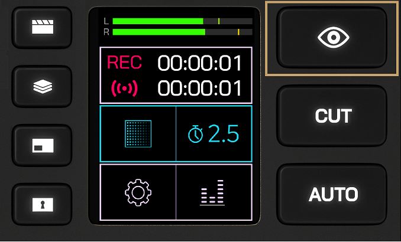Click the peak marker on L meter
Viewport: 401px width, 242px height.
click(x=219, y=21)
